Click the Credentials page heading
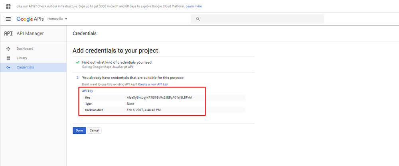 85,33
